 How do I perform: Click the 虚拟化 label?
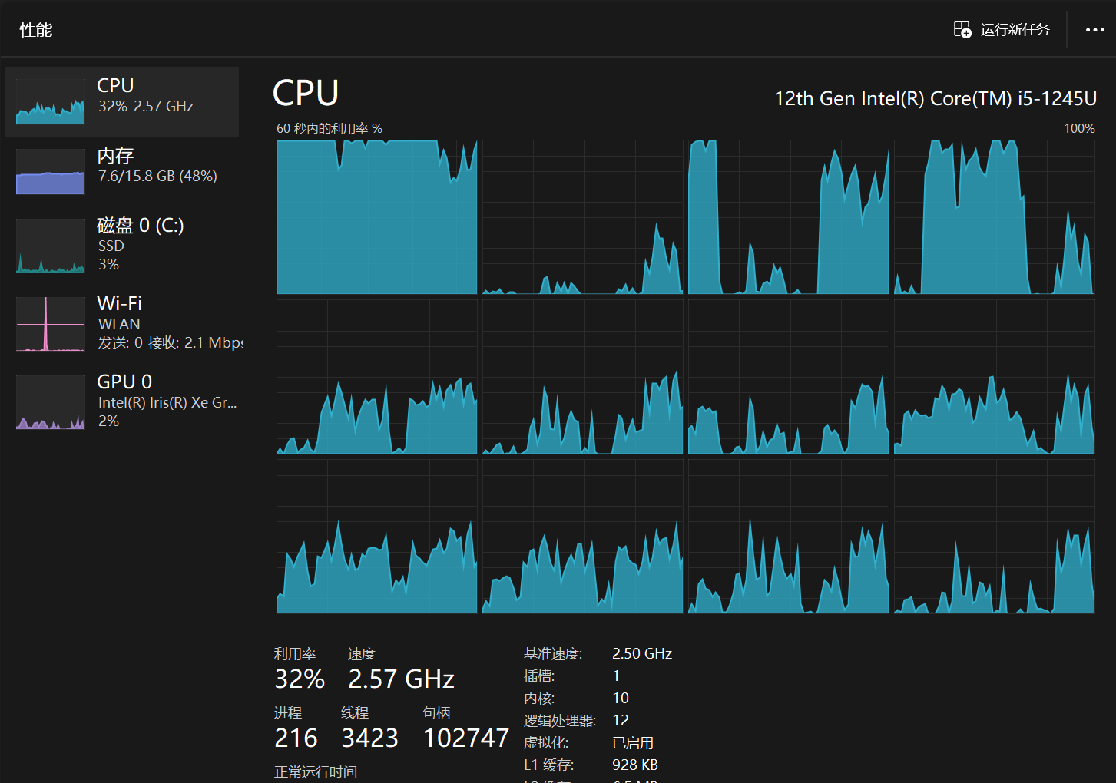[546, 742]
